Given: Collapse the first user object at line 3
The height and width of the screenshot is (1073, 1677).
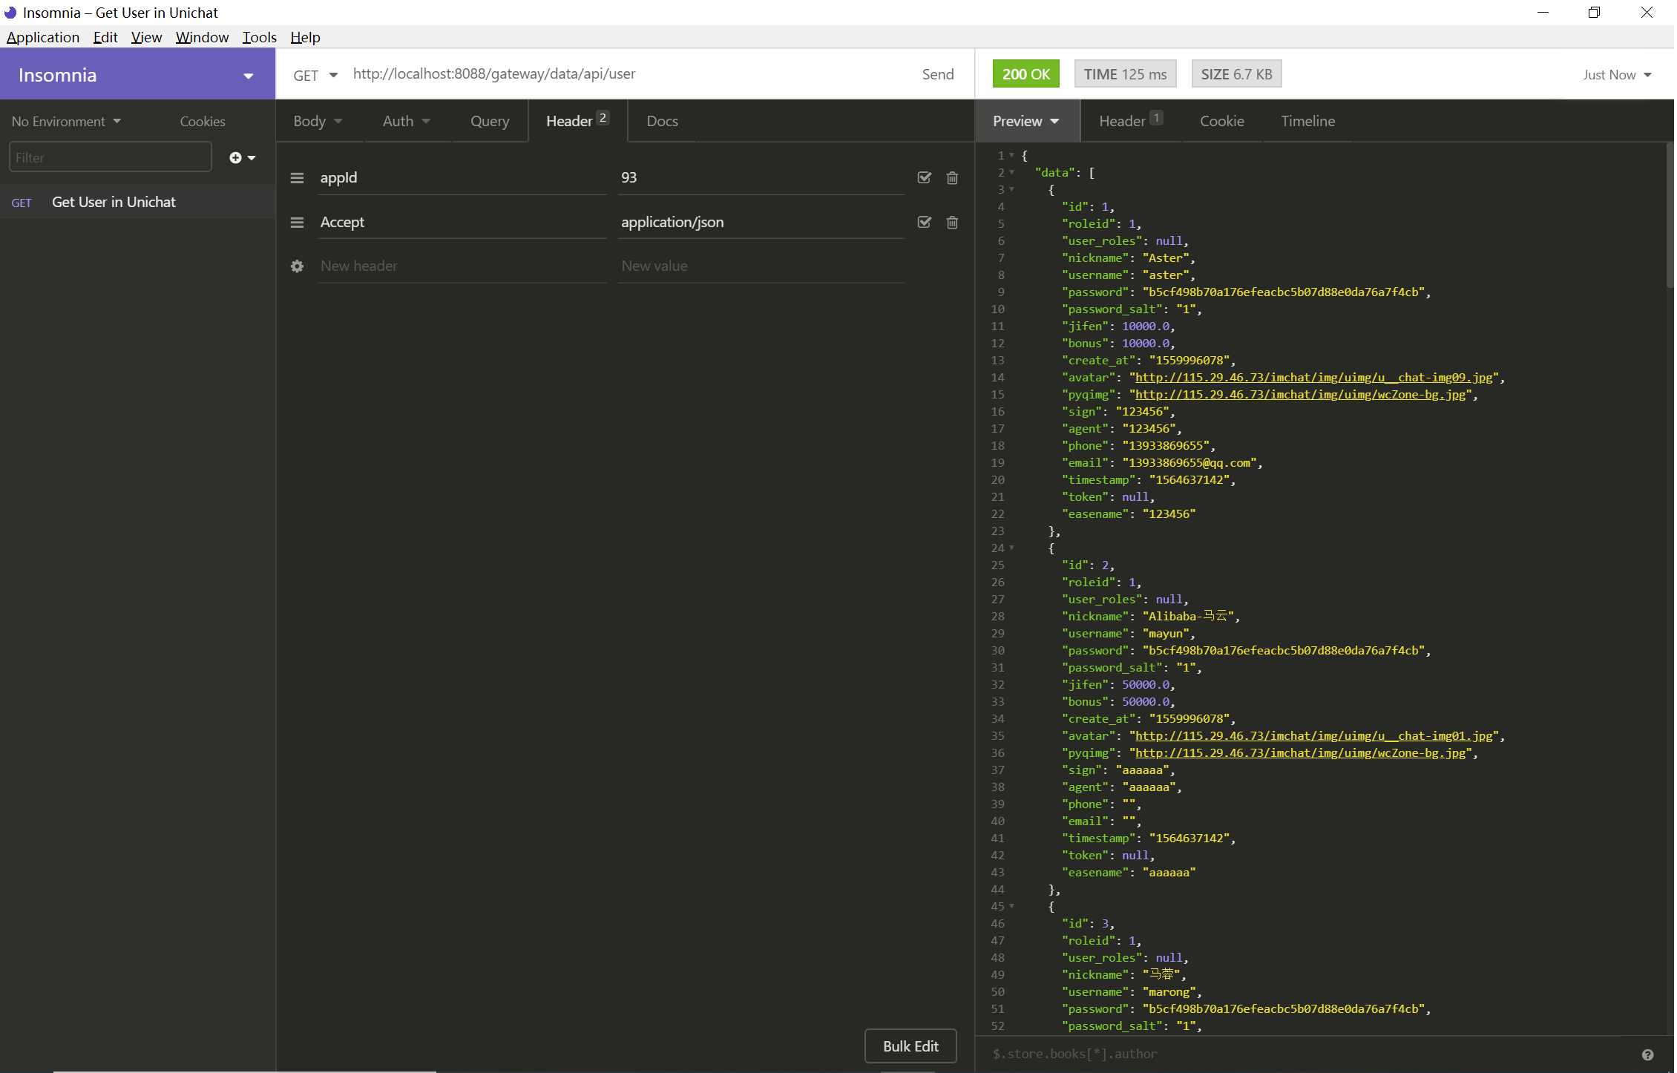Looking at the screenshot, I should 1011,189.
